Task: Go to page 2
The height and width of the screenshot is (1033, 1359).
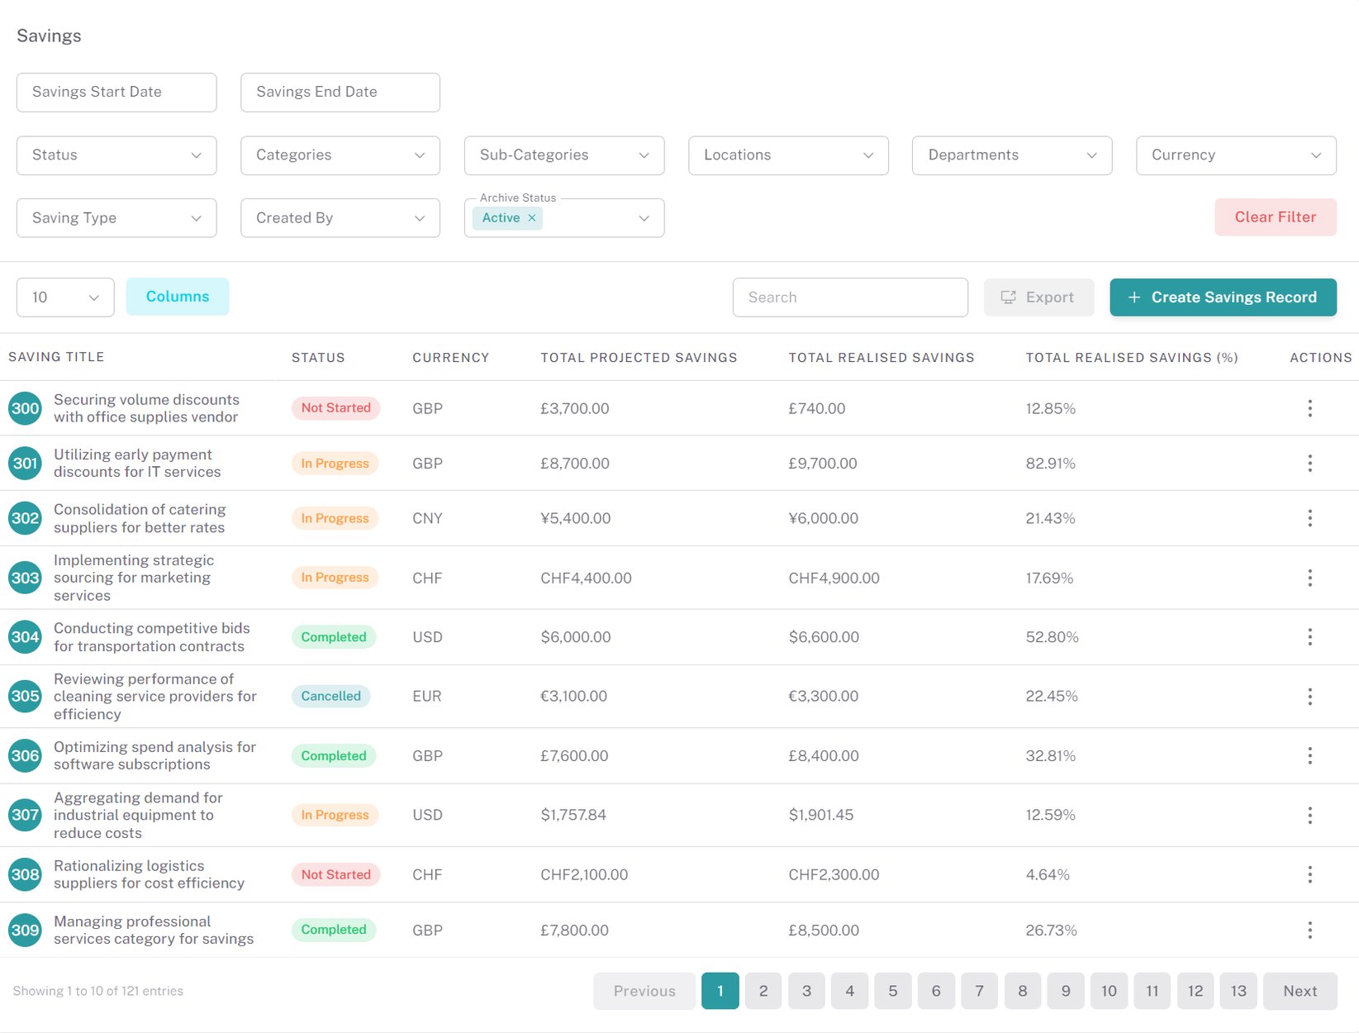Action: [763, 991]
